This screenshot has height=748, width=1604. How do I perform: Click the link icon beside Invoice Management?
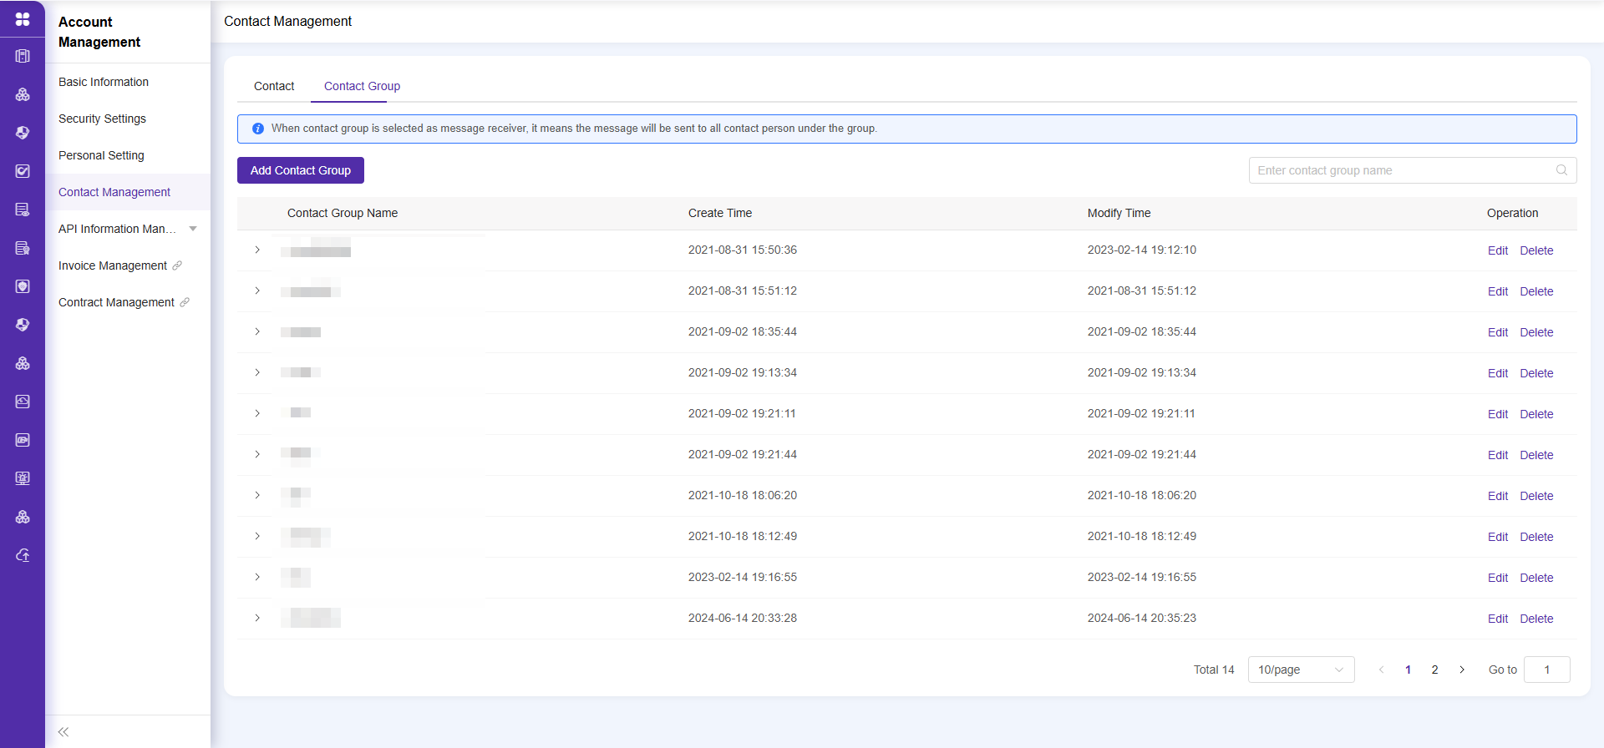pyautogui.click(x=177, y=265)
